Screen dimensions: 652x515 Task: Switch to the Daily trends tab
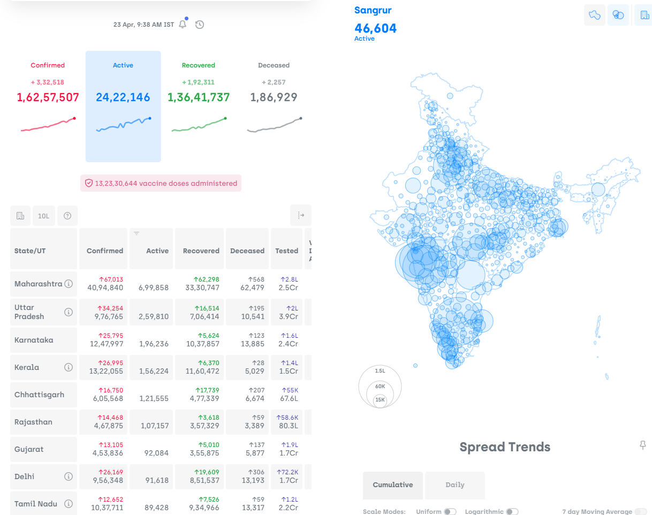click(454, 485)
